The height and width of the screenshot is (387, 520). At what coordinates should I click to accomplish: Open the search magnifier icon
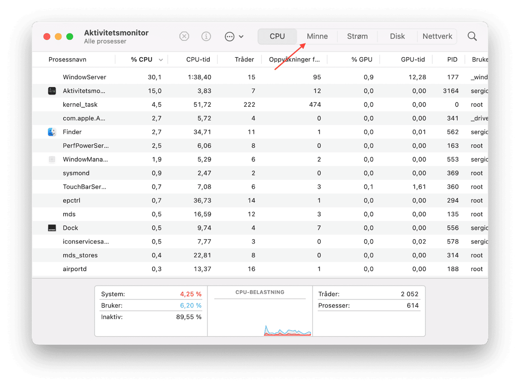tap(472, 36)
